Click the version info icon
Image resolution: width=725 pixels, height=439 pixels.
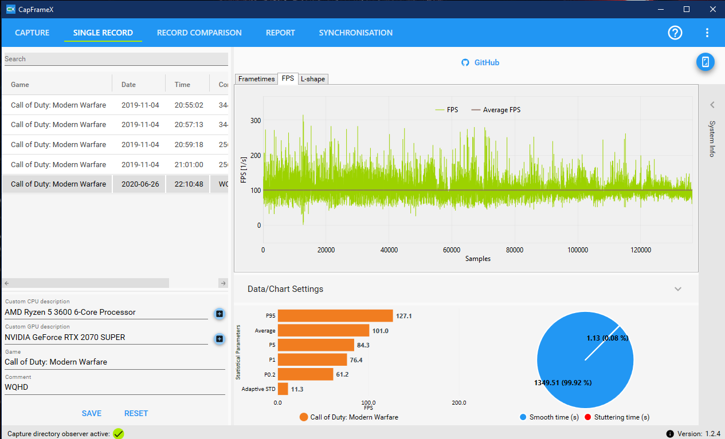(670, 434)
